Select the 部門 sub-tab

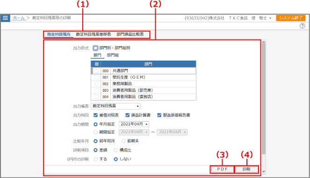coord(97,55)
